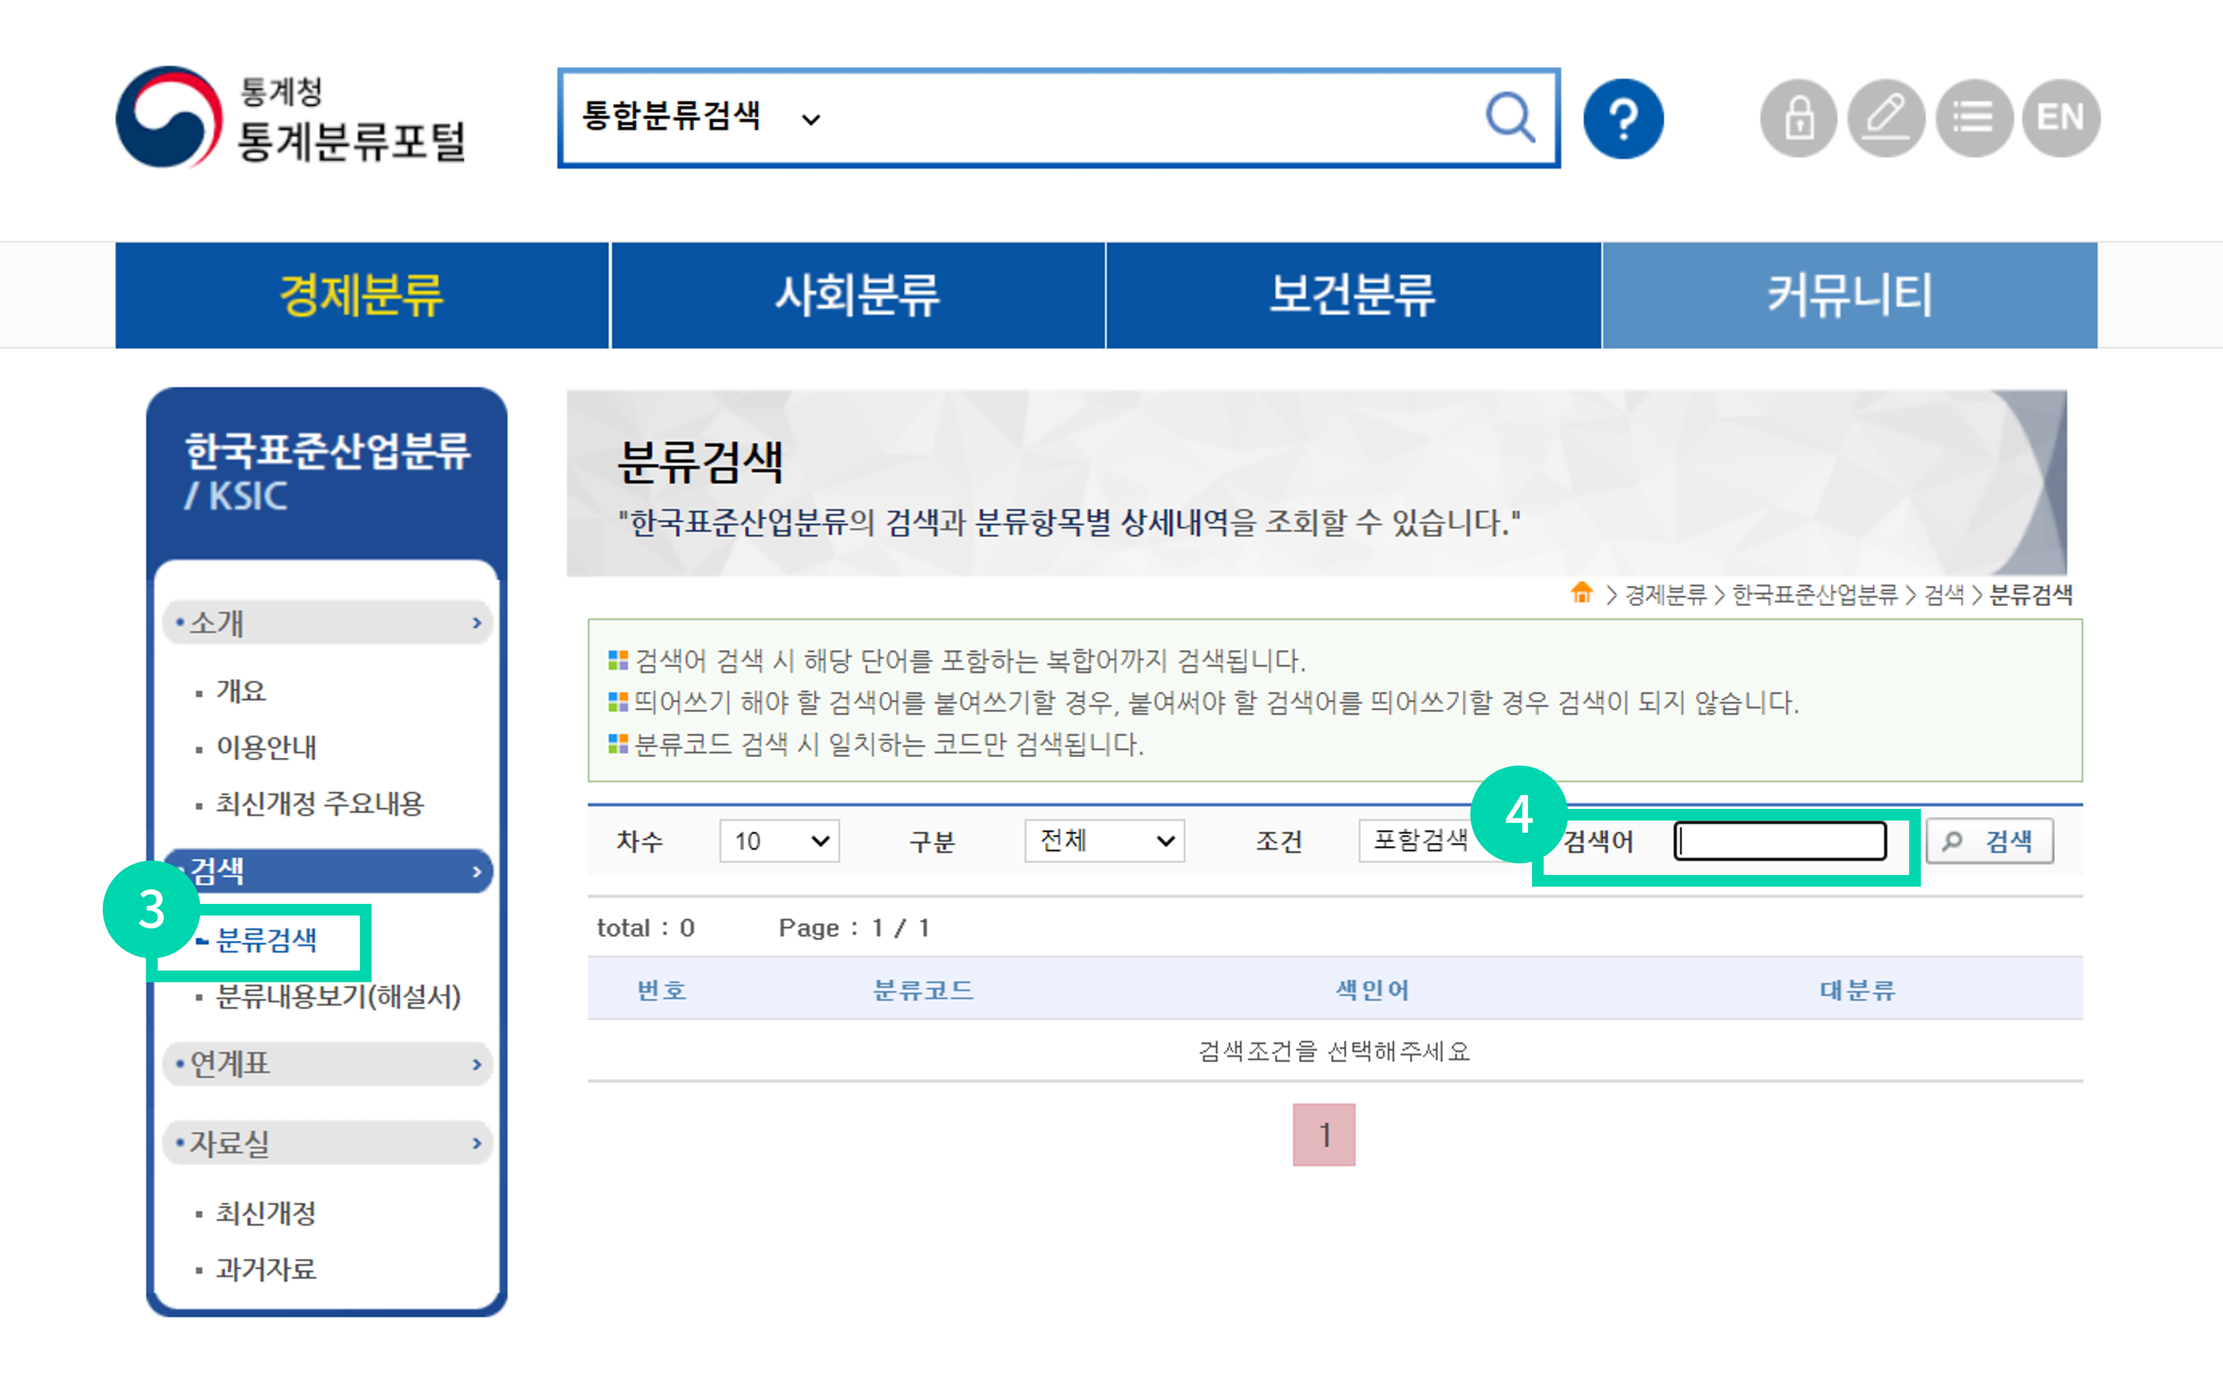Open the 차수 dropdown showing 10
2223x1375 pixels.
pos(779,840)
